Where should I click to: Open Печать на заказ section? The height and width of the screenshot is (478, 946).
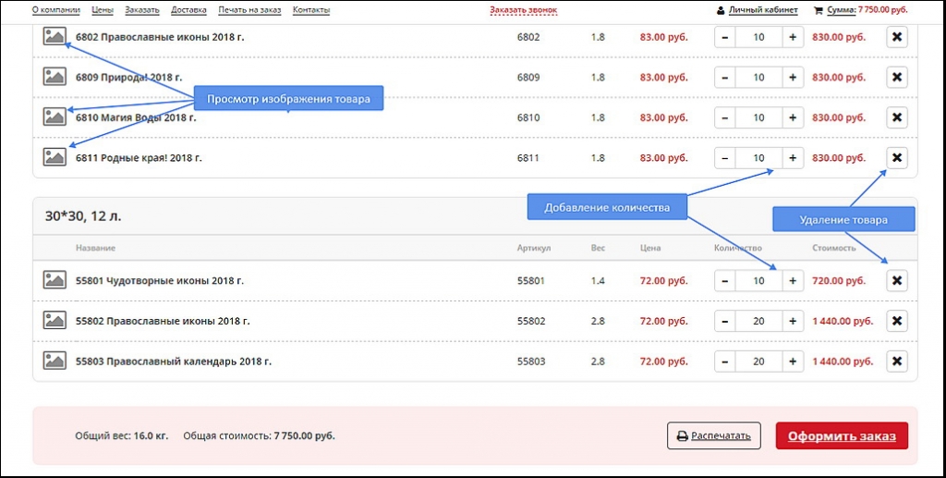pos(249,10)
